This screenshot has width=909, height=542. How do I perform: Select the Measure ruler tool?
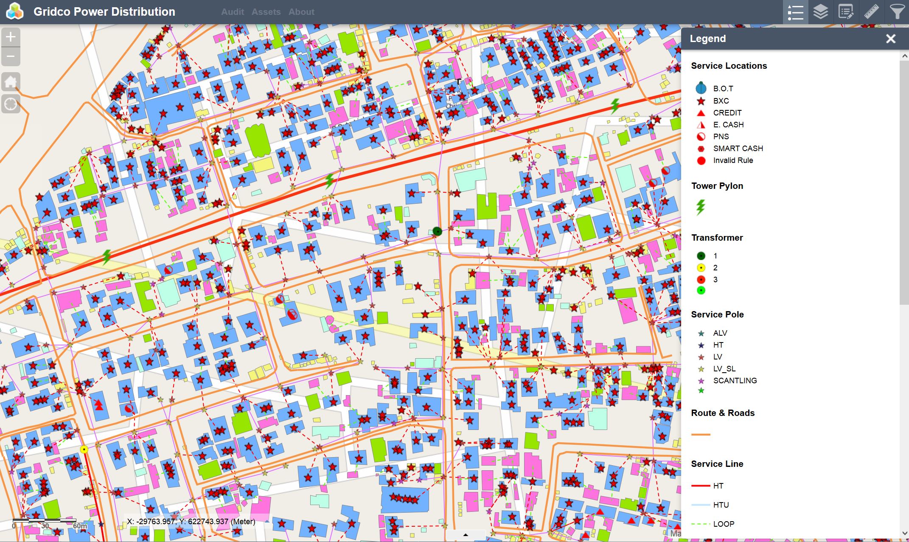871,12
